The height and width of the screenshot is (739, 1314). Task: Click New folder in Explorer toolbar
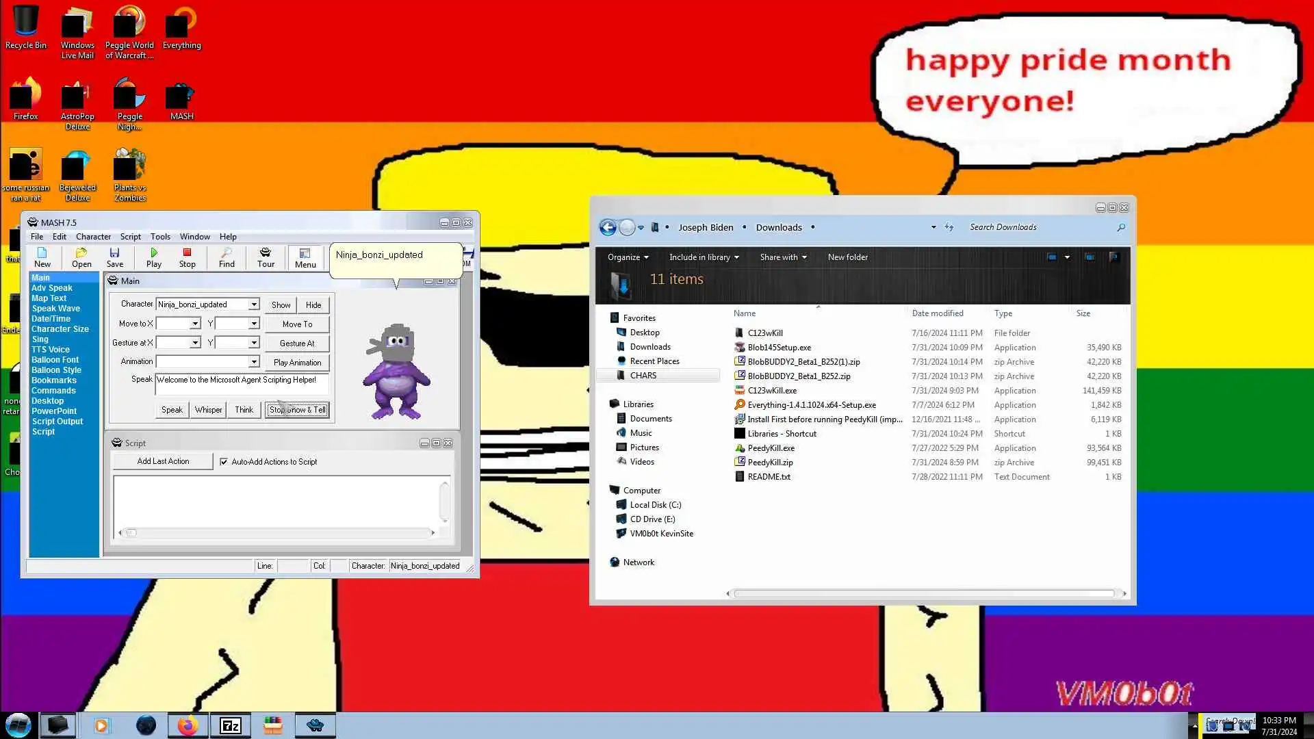point(847,257)
